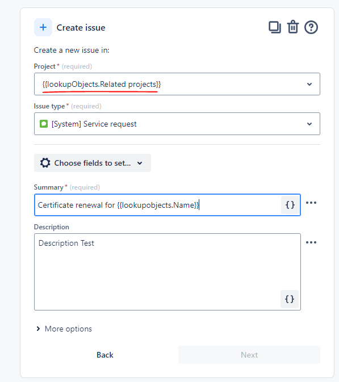Go back with the Back button
This screenshot has height=382, width=339.
click(105, 355)
